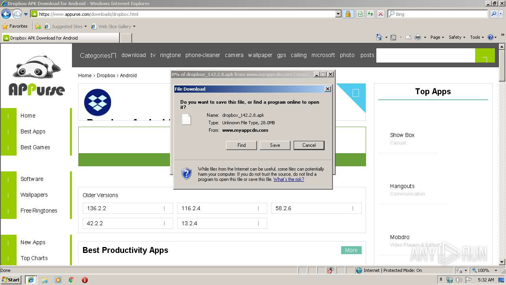Click the IE Back navigation button
The height and width of the screenshot is (285, 506).
(6, 14)
